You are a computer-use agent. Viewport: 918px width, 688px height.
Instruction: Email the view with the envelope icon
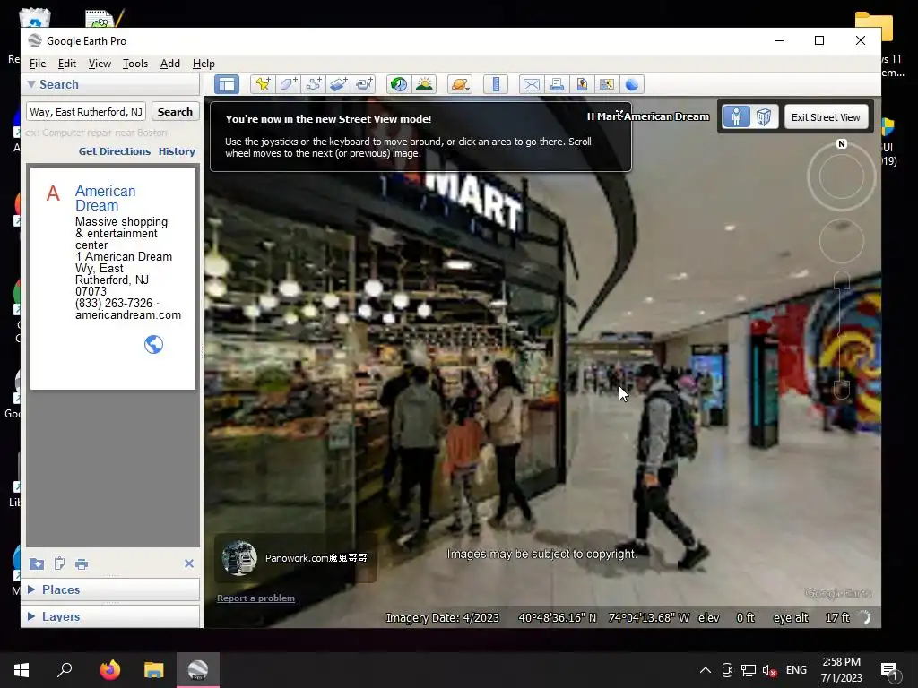(x=532, y=84)
